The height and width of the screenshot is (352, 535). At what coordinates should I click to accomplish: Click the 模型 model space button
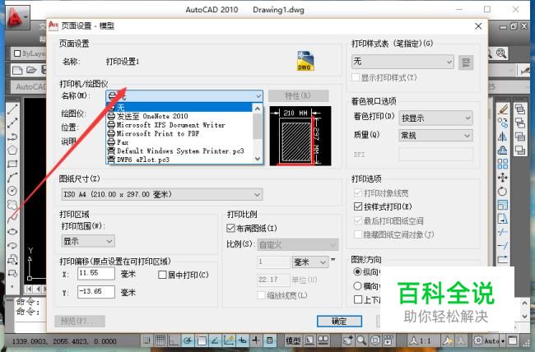point(293,340)
